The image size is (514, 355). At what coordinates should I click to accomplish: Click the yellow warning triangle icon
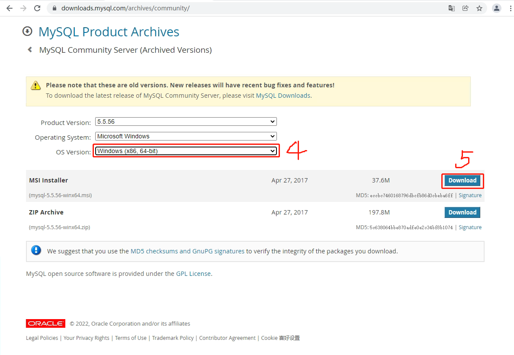[x=35, y=85]
